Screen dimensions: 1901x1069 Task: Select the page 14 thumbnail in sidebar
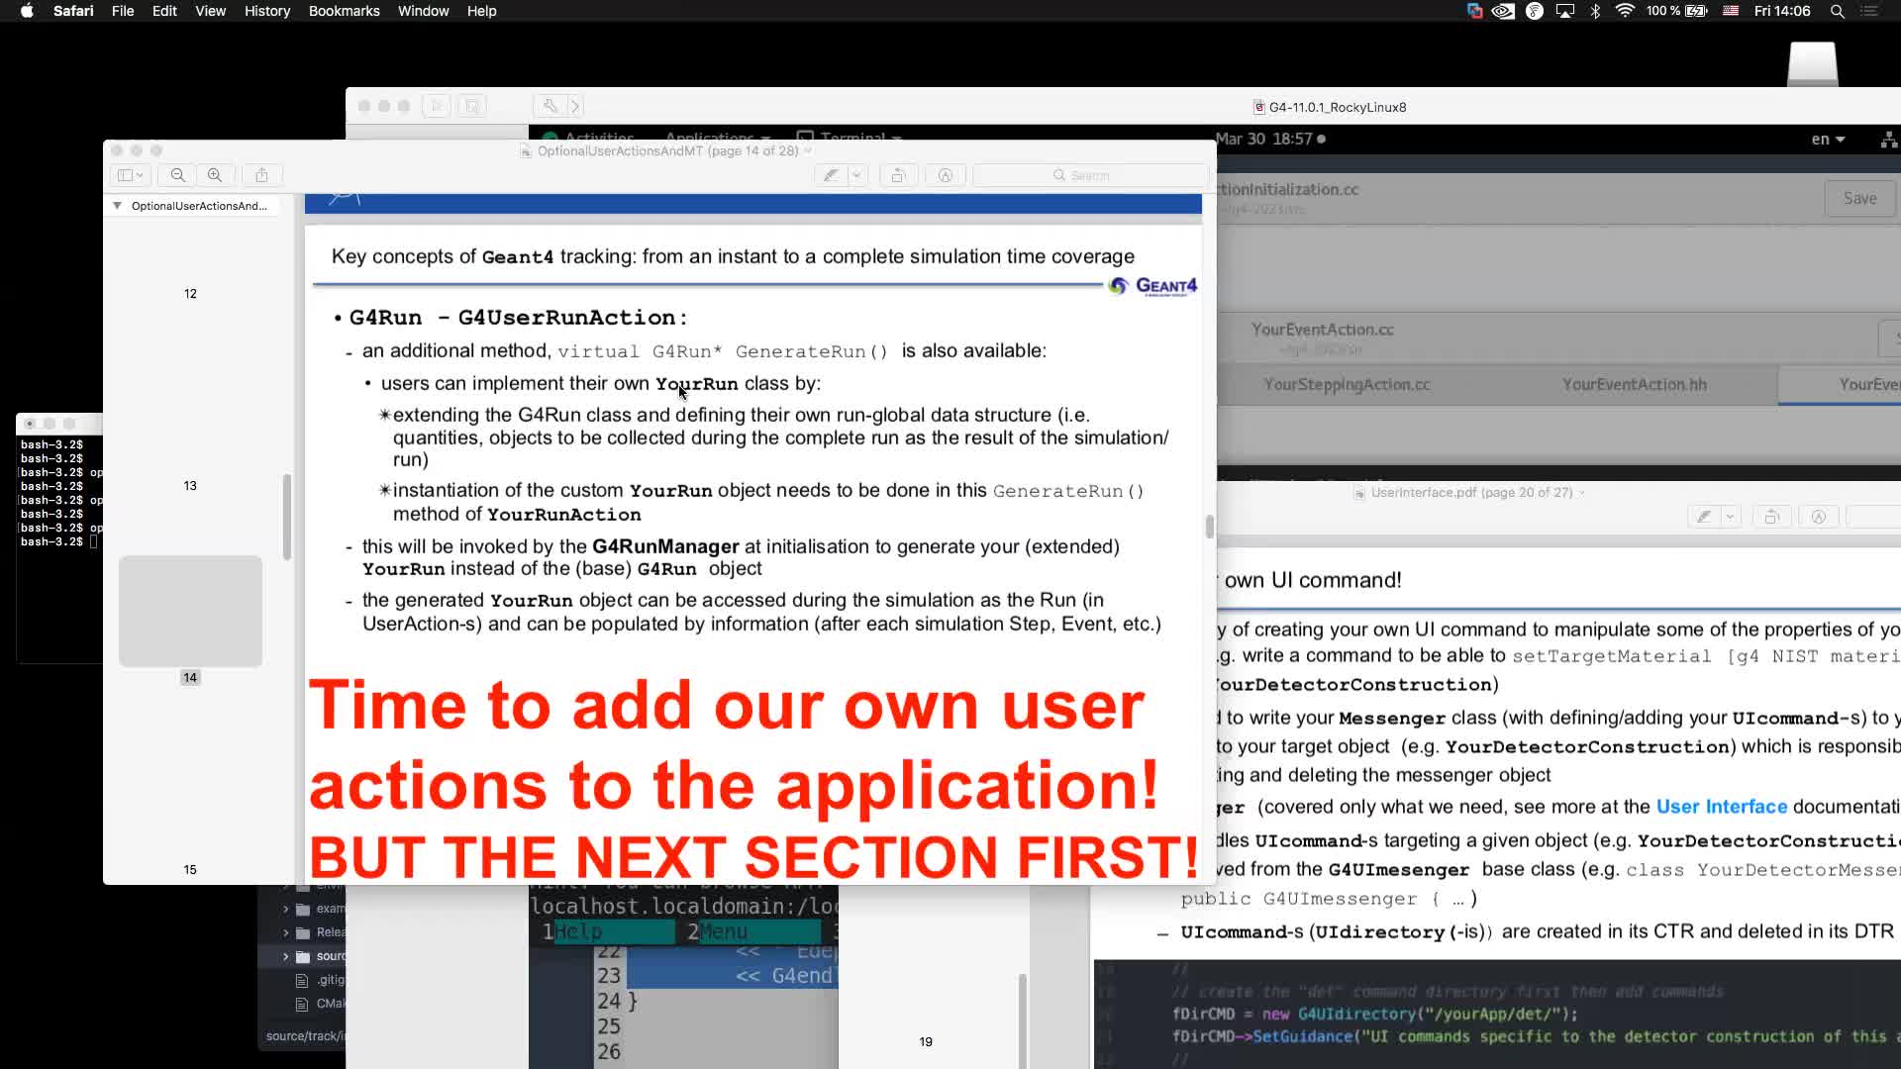click(190, 611)
